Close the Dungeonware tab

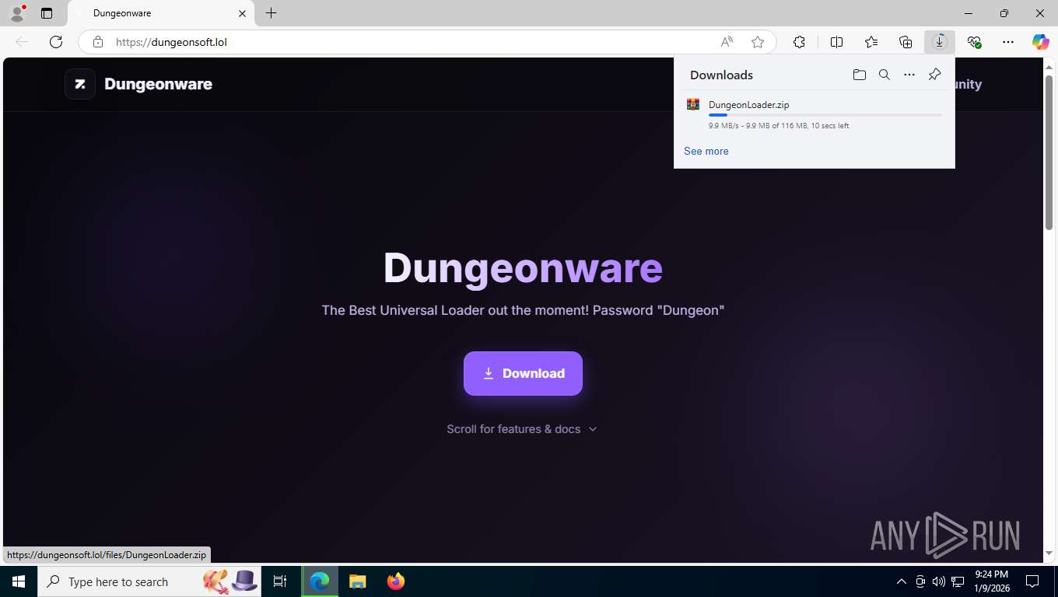click(242, 13)
